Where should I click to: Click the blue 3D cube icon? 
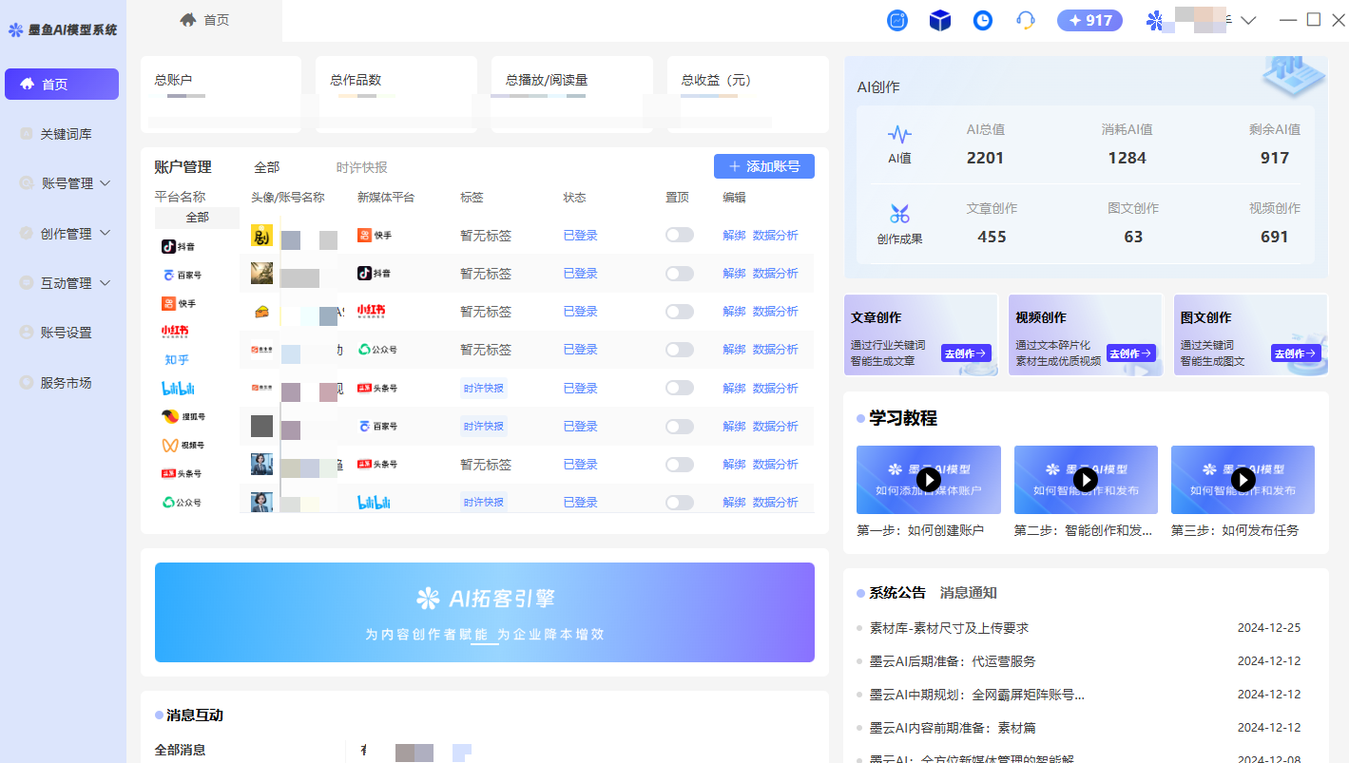coord(940,20)
